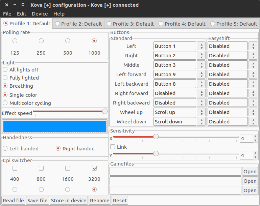Open Easyshift dropdown for Left button

(228, 46)
